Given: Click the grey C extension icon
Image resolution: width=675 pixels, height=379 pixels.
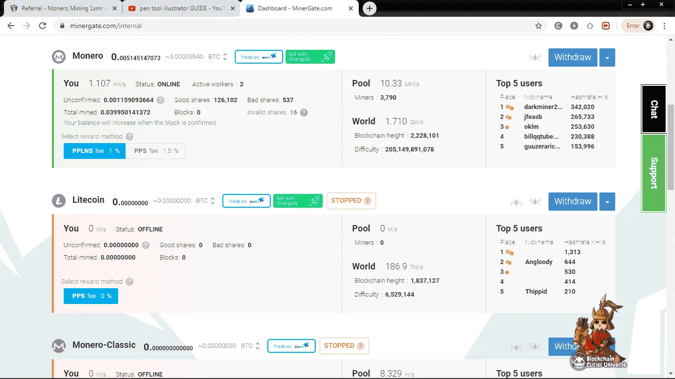Looking at the screenshot, I should click(558, 26).
